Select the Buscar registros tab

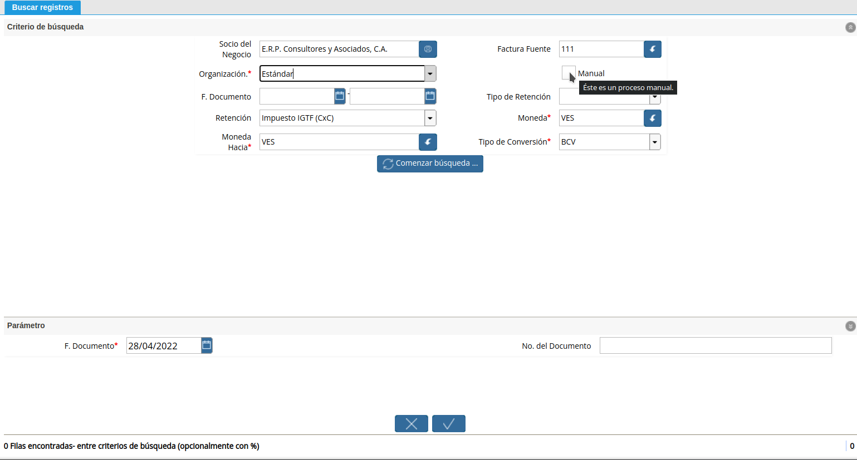(42, 7)
